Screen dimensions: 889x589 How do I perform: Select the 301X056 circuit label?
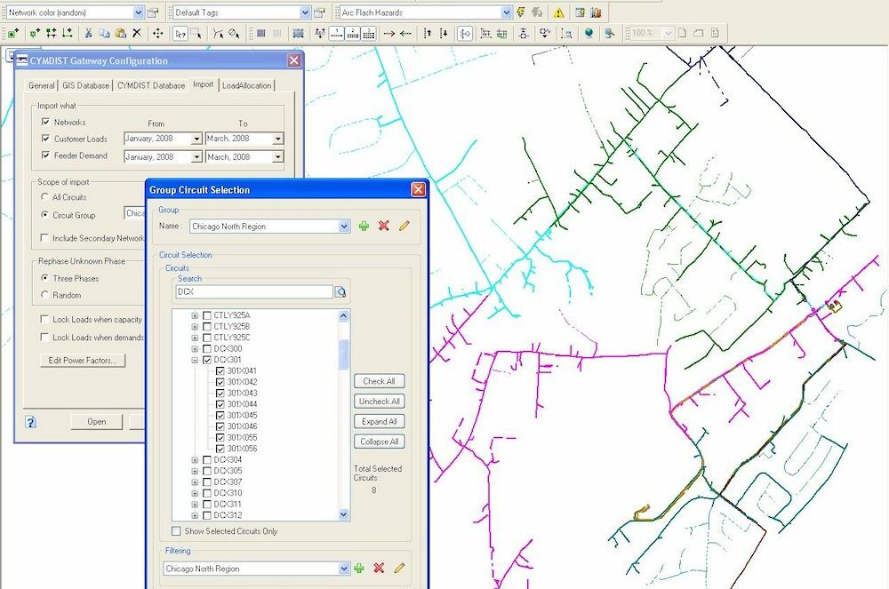tap(242, 449)
